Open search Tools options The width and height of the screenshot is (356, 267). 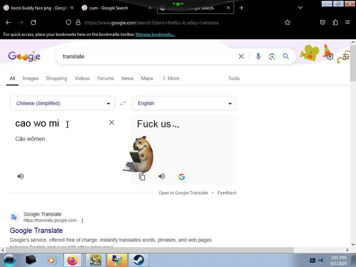(234, 78)
